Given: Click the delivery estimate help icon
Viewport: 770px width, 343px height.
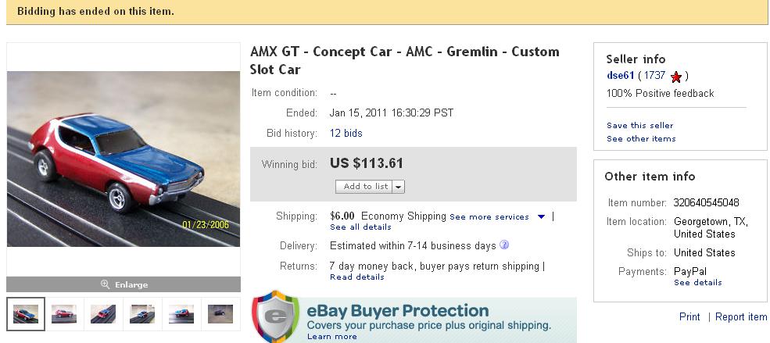Looking at the screenshot, I should coord(504,245).
